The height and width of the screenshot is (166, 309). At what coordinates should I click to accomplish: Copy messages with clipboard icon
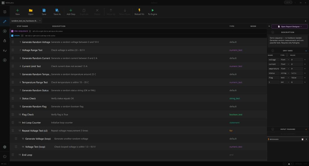pos(302,139)
